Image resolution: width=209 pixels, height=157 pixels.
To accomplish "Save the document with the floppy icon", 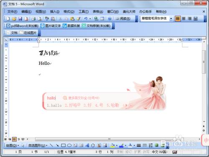I will click(20, 19).
